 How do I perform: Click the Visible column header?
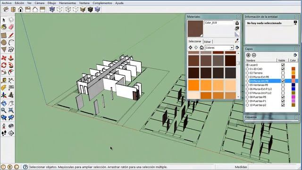282,60
